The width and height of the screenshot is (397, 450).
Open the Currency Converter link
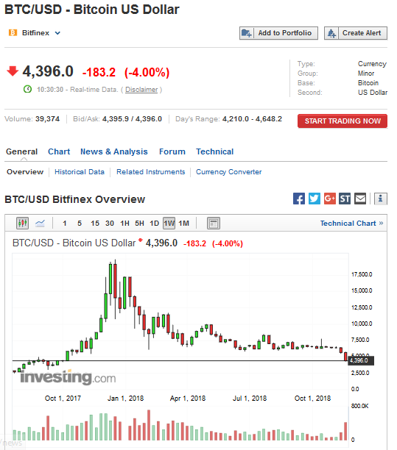pyautogui.click(x=228, y=171)
